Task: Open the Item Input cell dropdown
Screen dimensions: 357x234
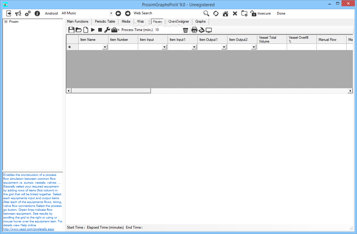Action: point(164,47)
